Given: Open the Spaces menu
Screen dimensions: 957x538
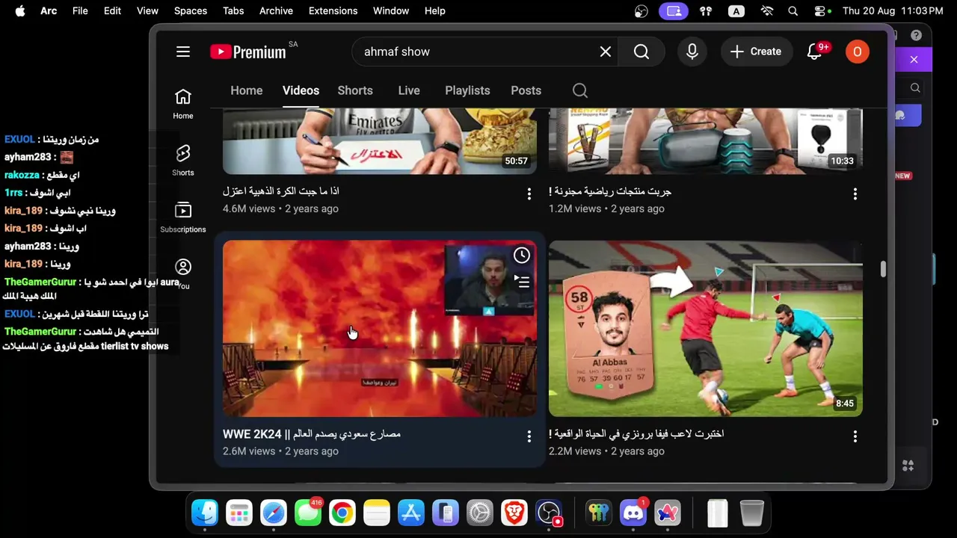Looking at the screenshot, I should click(x=191, y=11).
